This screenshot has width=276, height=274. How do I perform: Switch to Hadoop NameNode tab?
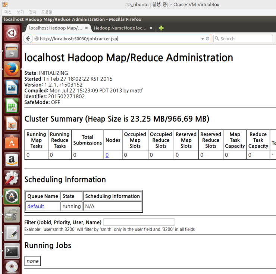click(120, 28)
